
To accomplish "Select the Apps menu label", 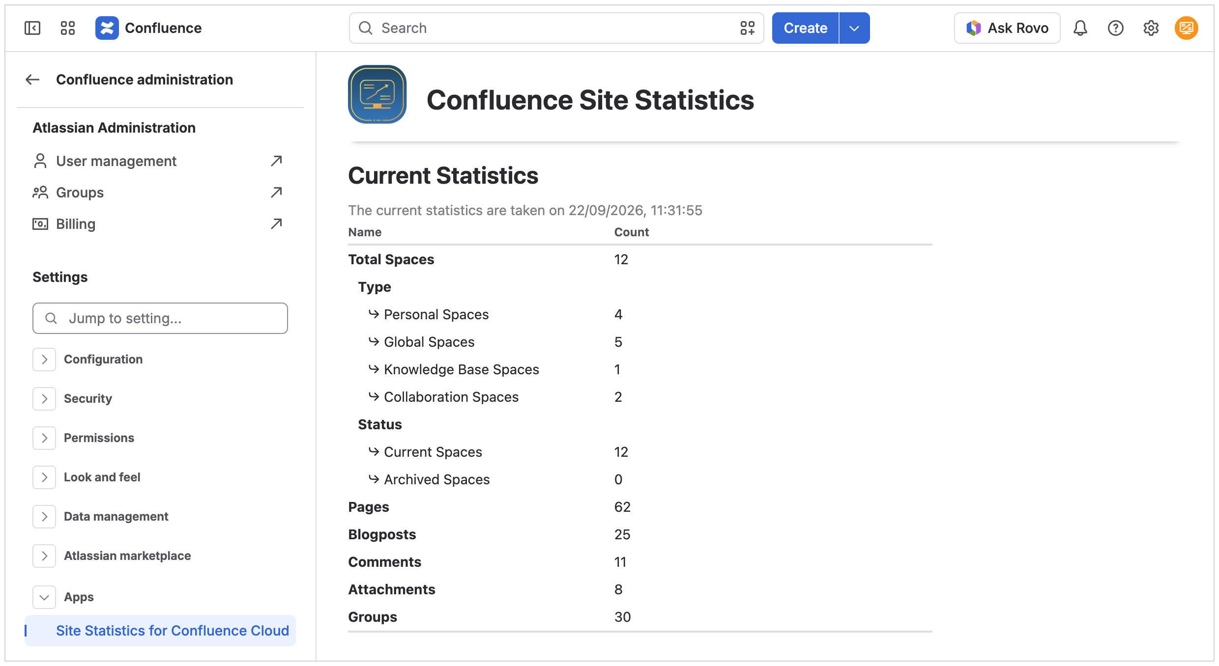I will pos(79,597).
